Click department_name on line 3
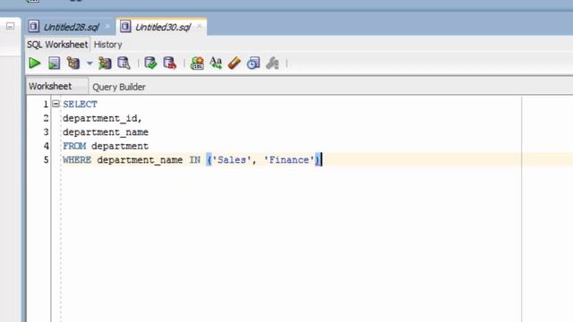Viewport: 573px width, 322px height. pos(106,132)
